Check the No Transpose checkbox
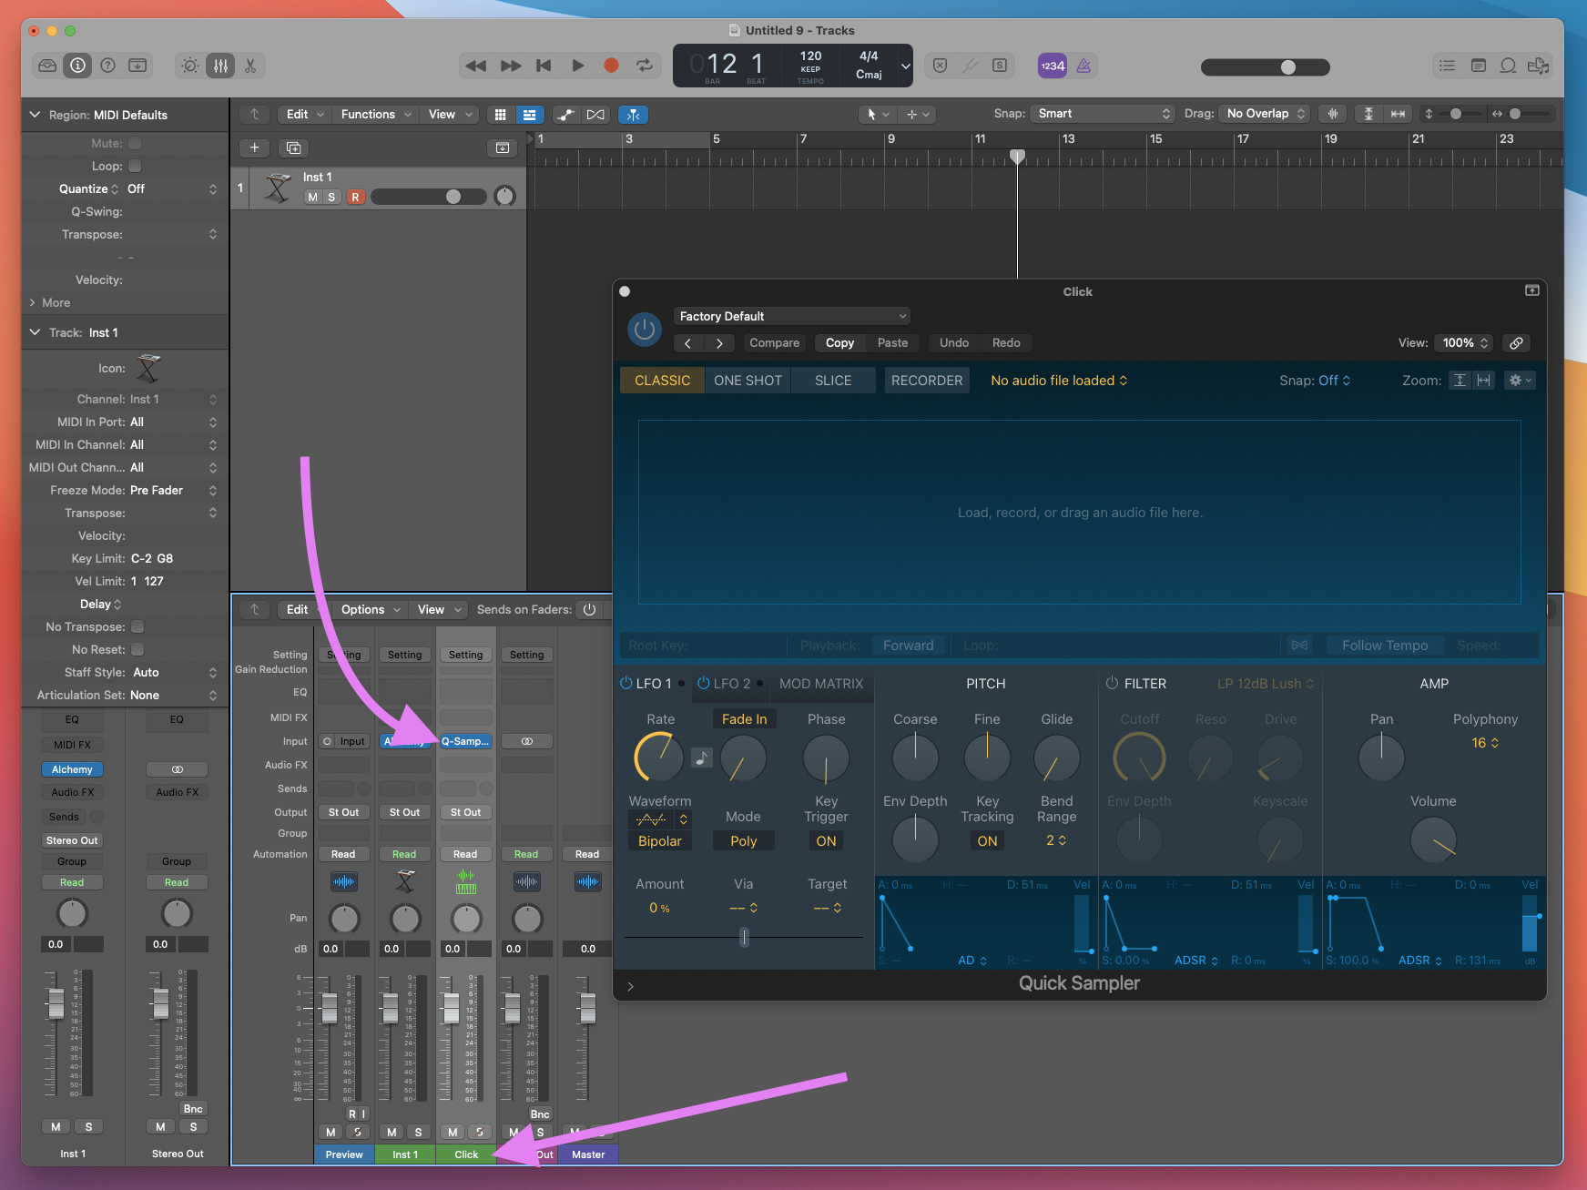The height and width of the screenshot is (1190, 1587). (137, 626)
